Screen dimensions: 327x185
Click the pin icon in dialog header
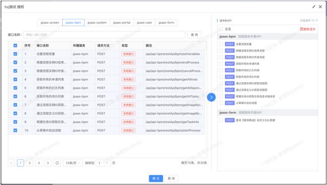(x=313, y=7)
